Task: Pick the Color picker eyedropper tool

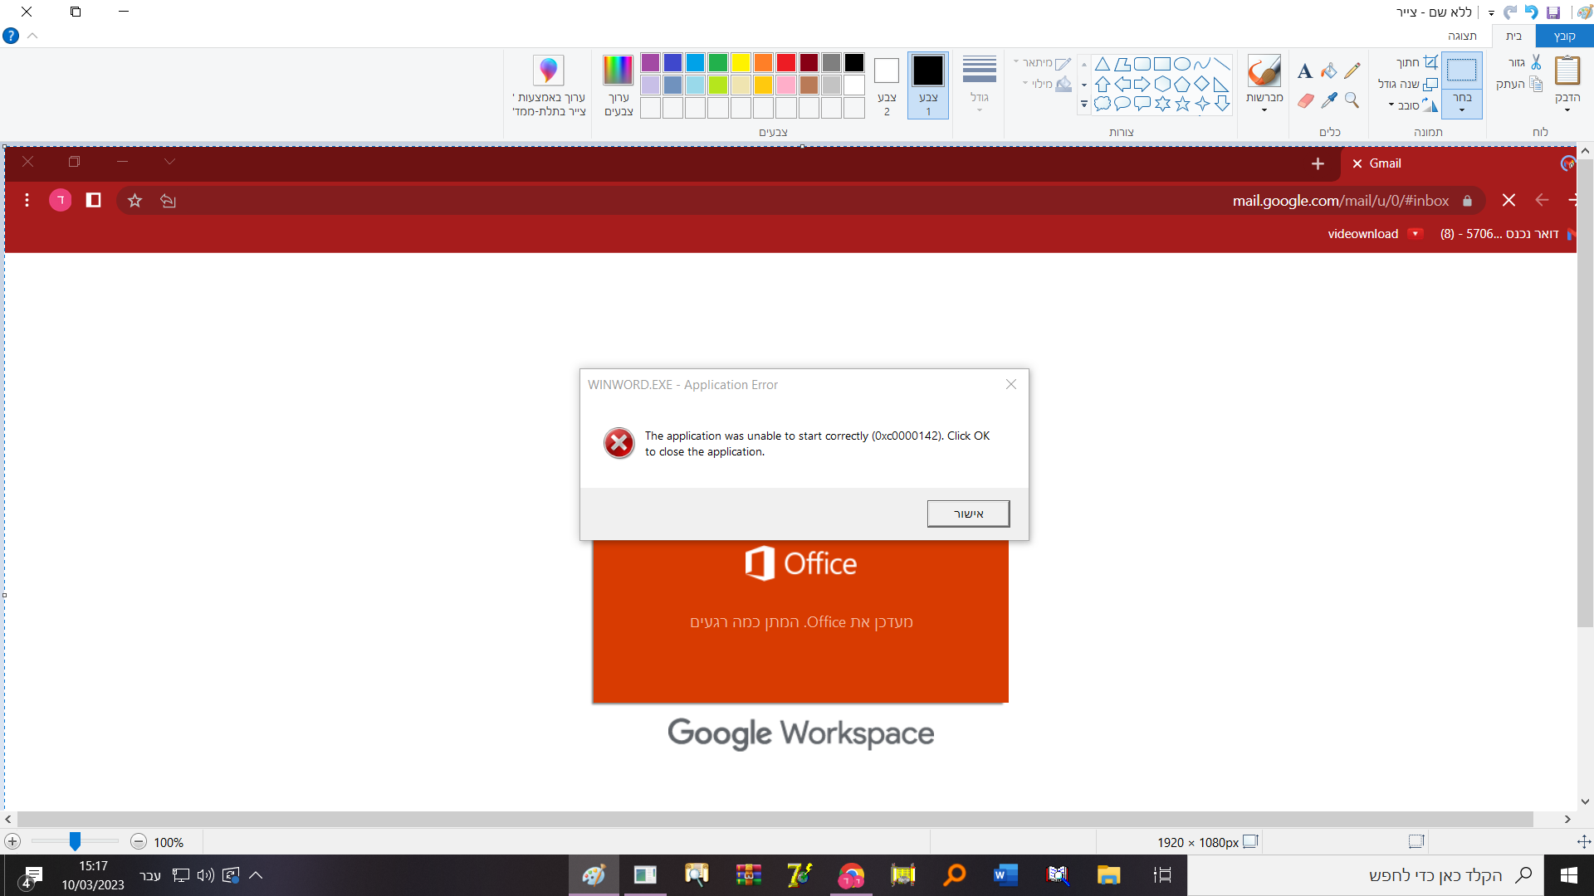Action: 1329,100
